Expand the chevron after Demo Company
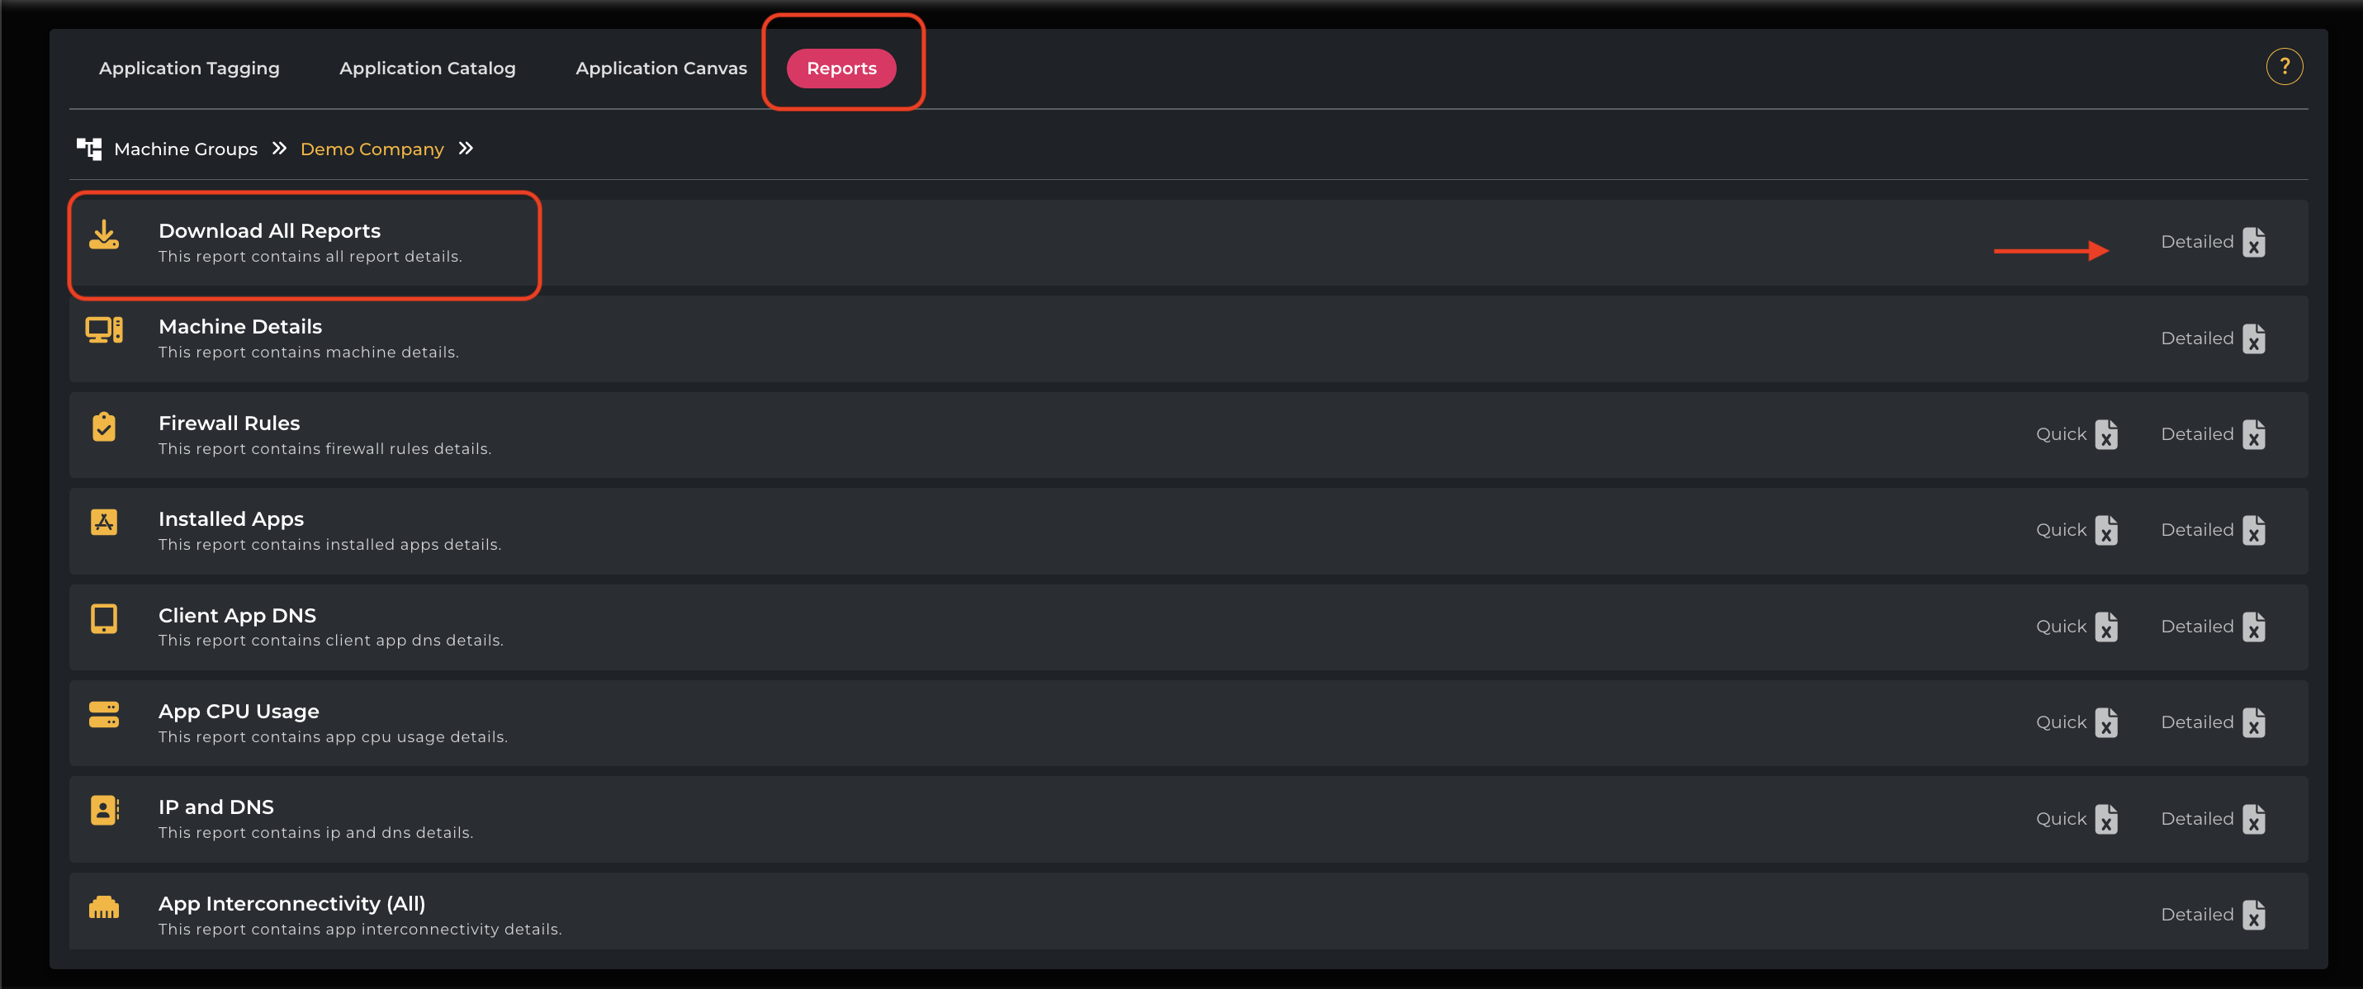Screen dimensions: 2363x989 tap(466, 149)
